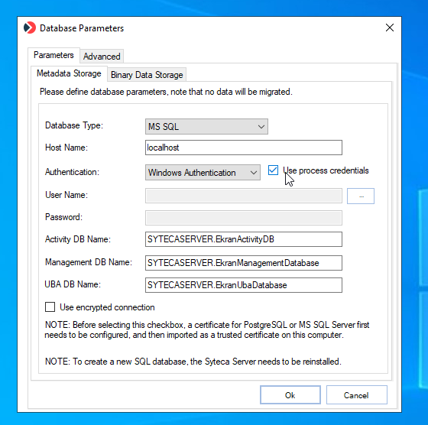Select the Metadata Storage tab
The height and width of the screenshot is (425, 428).
pos(69,73)
